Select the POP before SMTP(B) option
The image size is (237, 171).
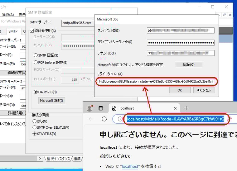[x=36, y=62]
